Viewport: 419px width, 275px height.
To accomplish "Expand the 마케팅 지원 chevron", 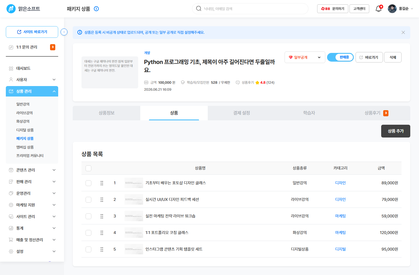I will point(54,205).
